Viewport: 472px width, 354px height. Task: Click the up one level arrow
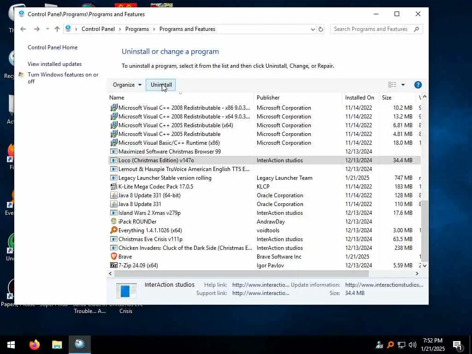tap(57, 29)
